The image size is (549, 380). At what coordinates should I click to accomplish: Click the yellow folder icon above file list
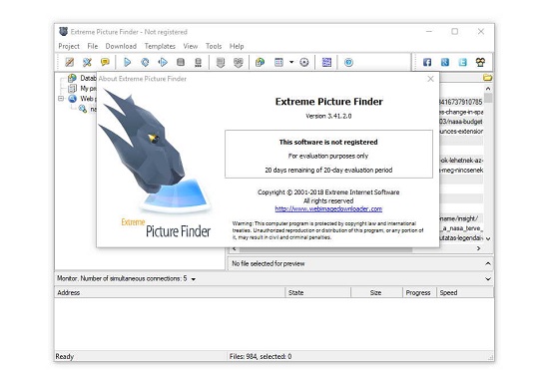click(x=487, y=78)
